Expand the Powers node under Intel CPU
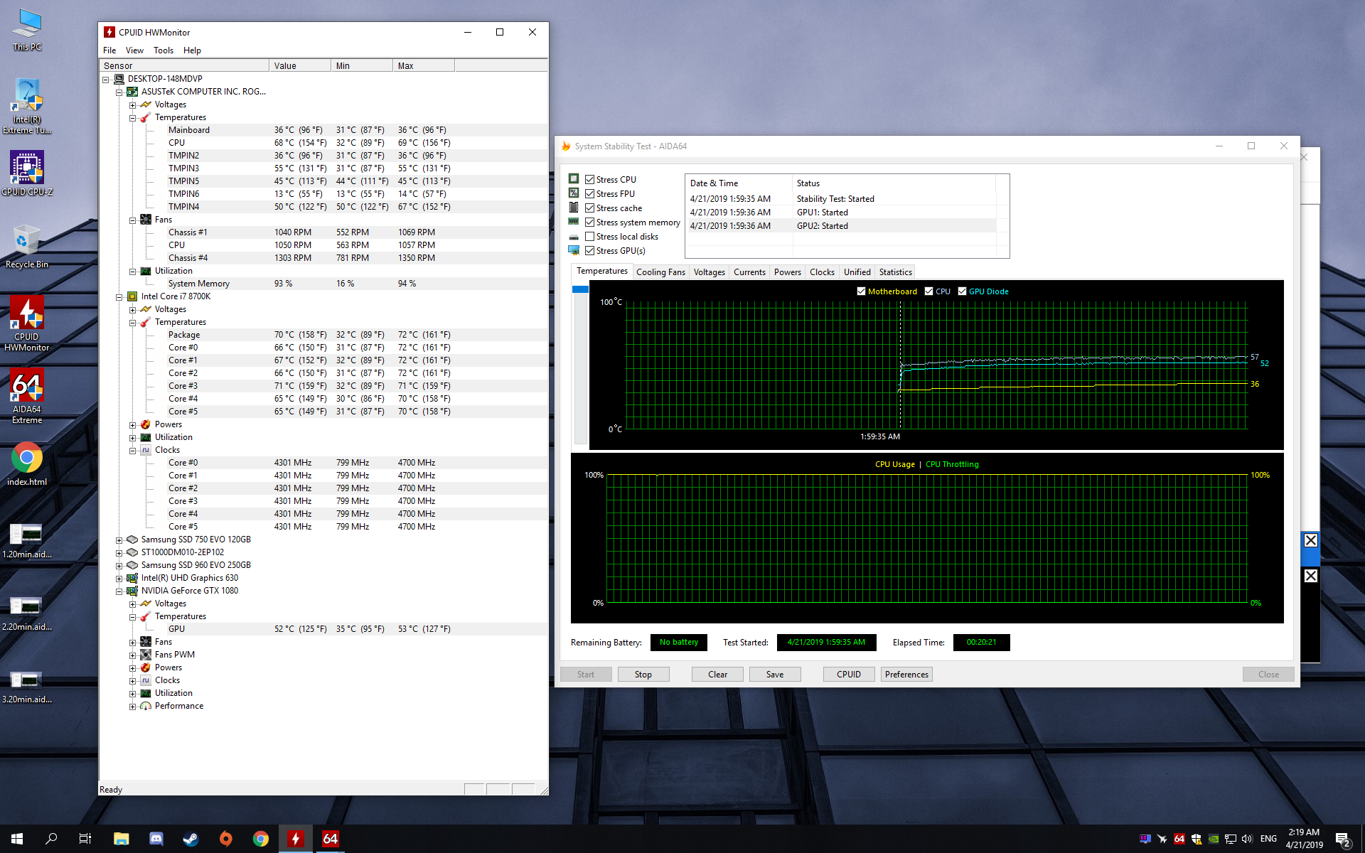The width and height of the screenshot is (1365, 853). [x=133, y=425]
